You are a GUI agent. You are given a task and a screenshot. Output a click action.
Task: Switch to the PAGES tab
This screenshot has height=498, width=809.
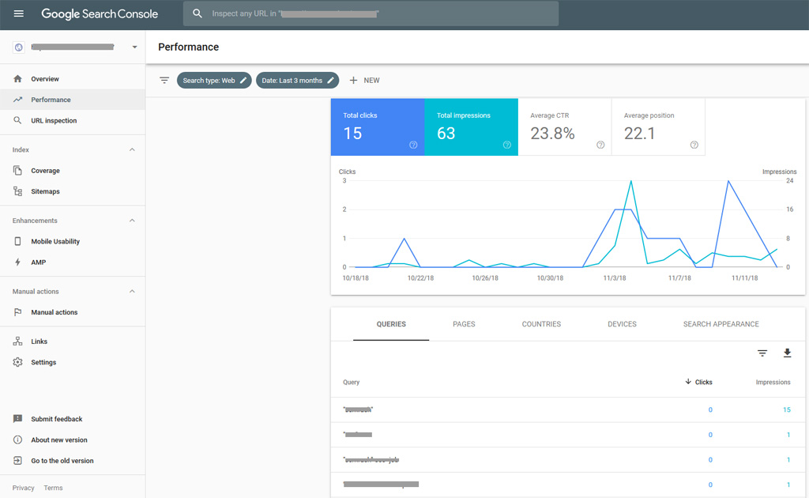pos(464,324)
